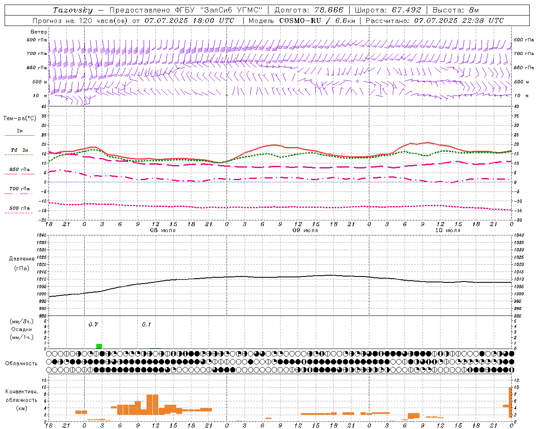Click the Тем-ра(°C) temperature panel label

[x=20, y=119]
